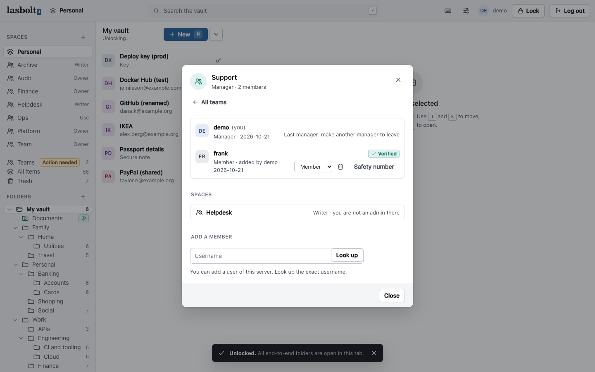Open frank's Member role dropdown
This screenshot has width=595, height=372.
[x=313, y=167]
